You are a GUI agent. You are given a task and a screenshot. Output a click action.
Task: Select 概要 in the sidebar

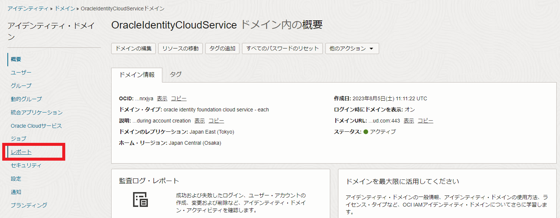click(x=16, y=59)
